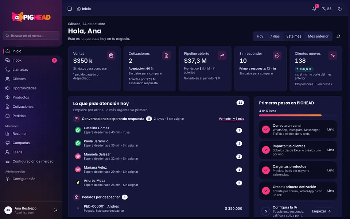Toggle Crea tu primera cotización checkmark
This screenshot has width=350, height=219.
[x=266, y=191]
